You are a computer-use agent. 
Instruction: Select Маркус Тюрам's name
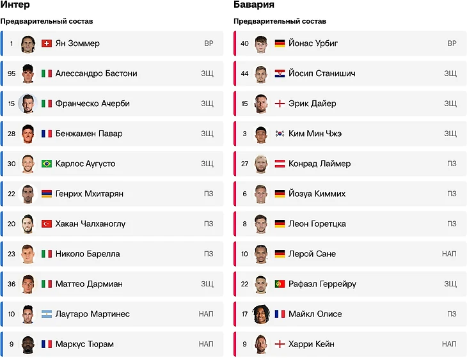(x=84, y=344)
